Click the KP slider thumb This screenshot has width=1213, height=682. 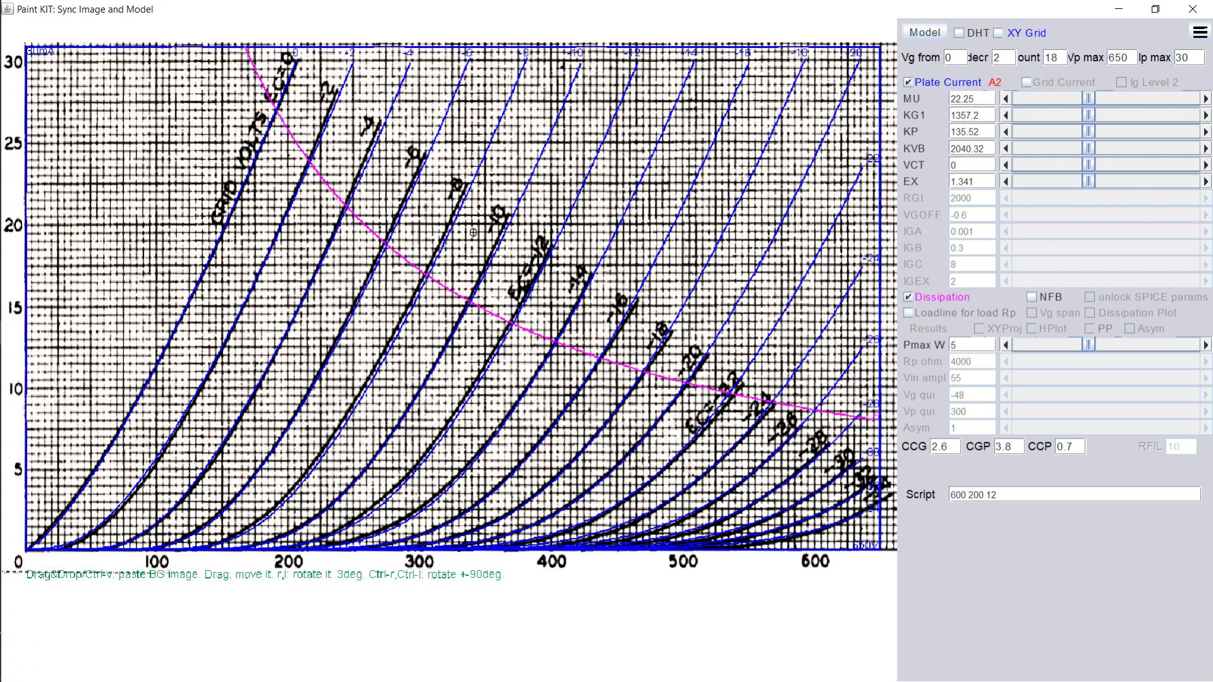click(1088, 131)
